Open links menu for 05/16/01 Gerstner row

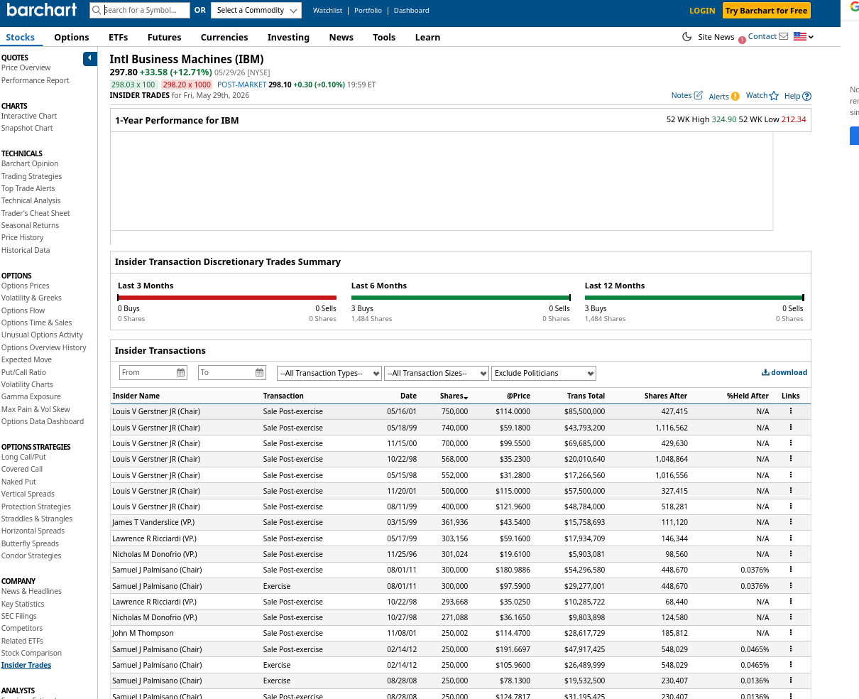790,411
